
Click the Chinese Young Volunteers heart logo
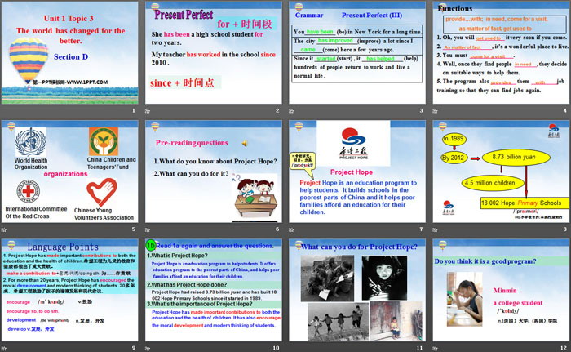[x=102, y=194]
